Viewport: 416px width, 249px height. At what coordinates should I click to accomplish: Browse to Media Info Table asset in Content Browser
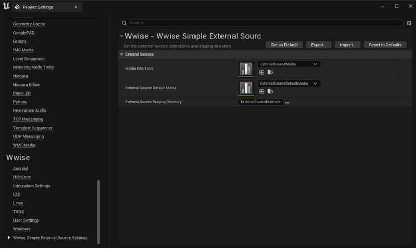(x=270, y=72)
